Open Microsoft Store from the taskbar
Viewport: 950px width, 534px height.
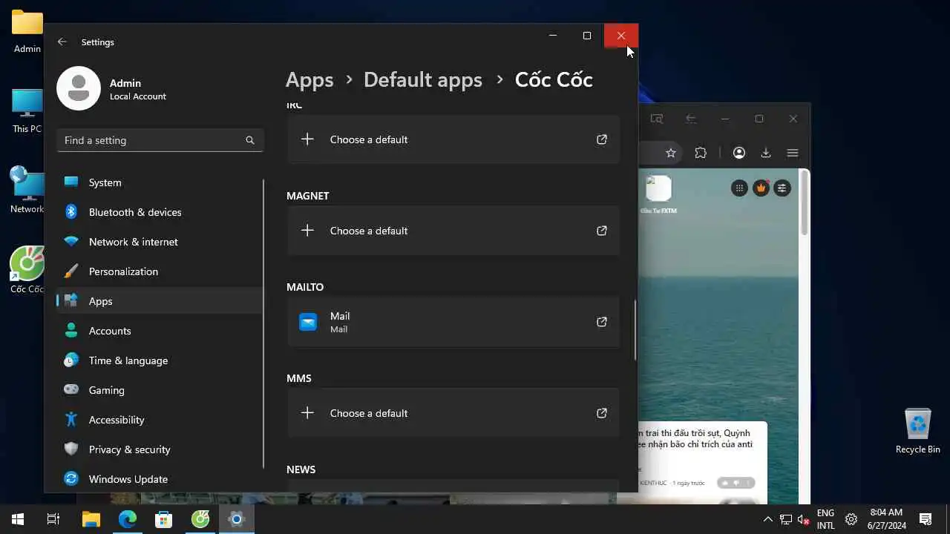(164, 519)
